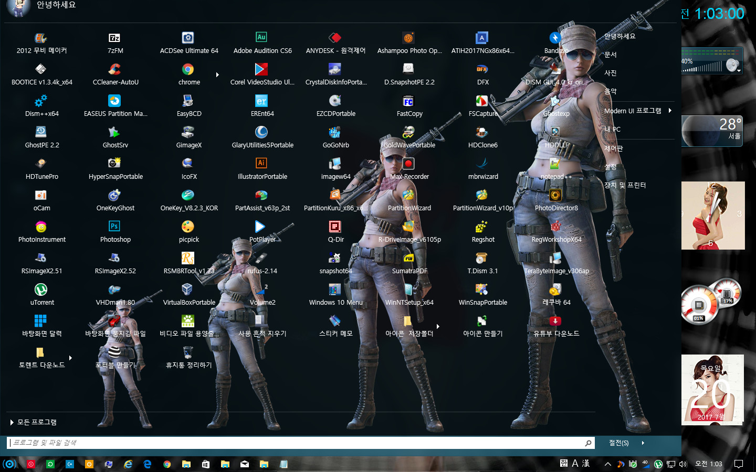
Task: Open Corel VideoStudio icon
Action: pyautogui.click(x=262, y=74)
